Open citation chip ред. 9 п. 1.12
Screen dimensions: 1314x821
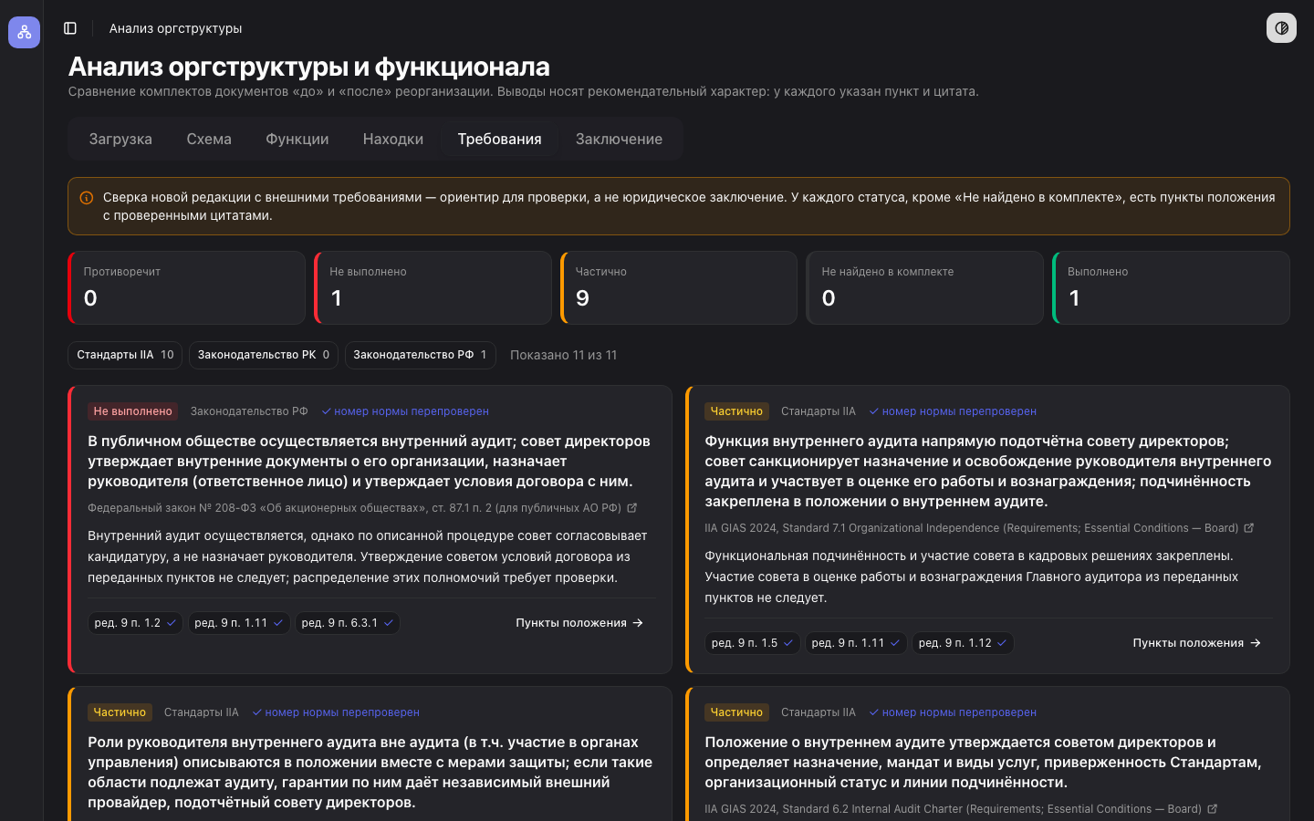coord(963,643)
